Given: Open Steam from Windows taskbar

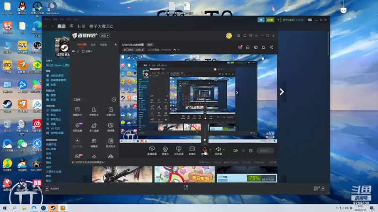Looking at the screenshot, I should pyautogui.click(x=53, y=208).
